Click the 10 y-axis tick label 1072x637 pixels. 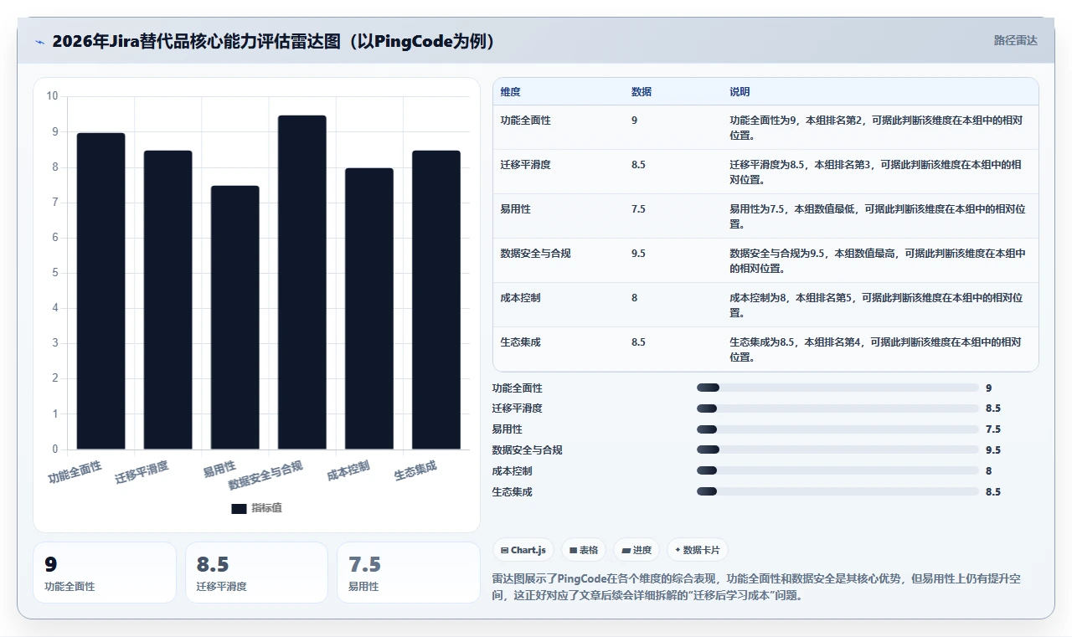pos(52,96)
